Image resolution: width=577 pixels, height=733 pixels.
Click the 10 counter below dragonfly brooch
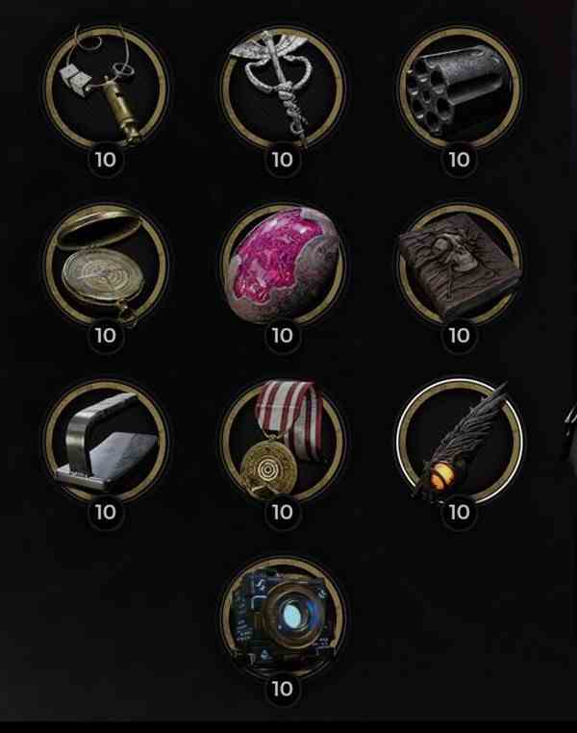pyautogui.click(x=282, y=160)
